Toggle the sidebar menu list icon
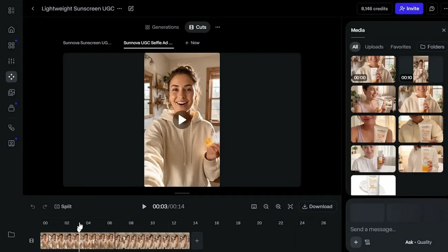Image resolution: width=448 pixels, height=252 pixels. 11,10
